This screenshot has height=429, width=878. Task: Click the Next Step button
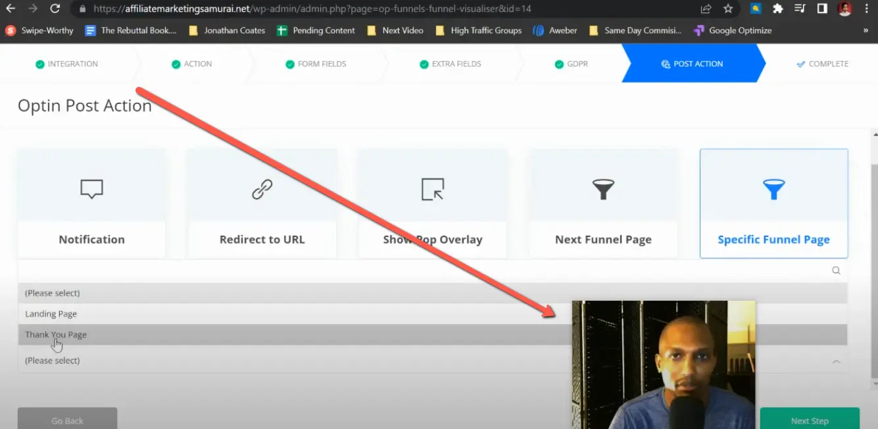tap(810, 420)
